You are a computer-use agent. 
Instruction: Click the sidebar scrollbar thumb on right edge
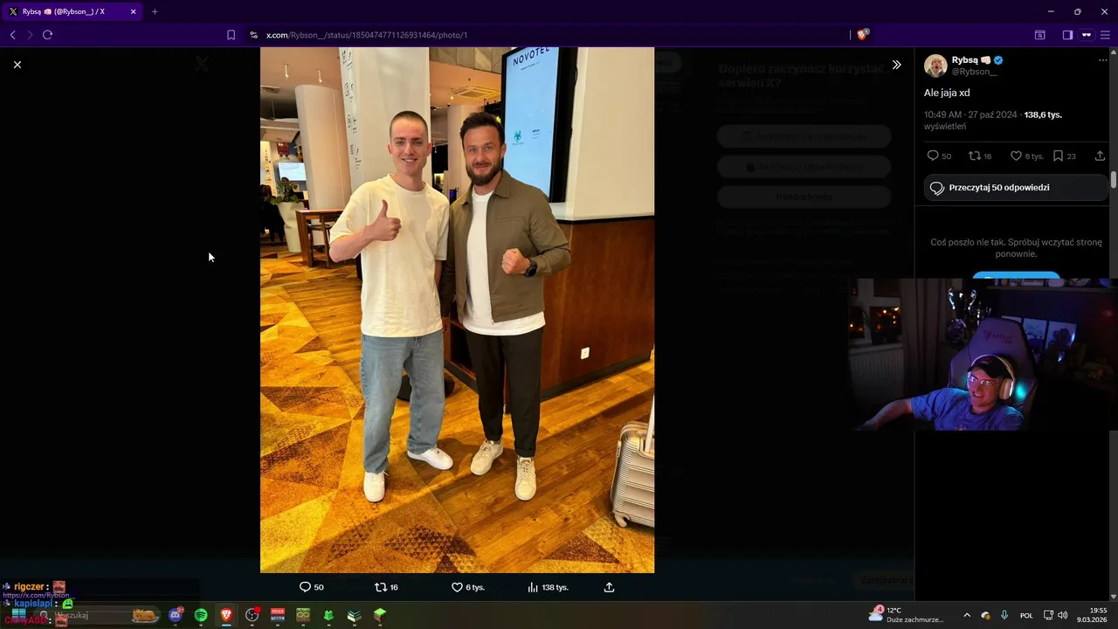[1114, 180]
